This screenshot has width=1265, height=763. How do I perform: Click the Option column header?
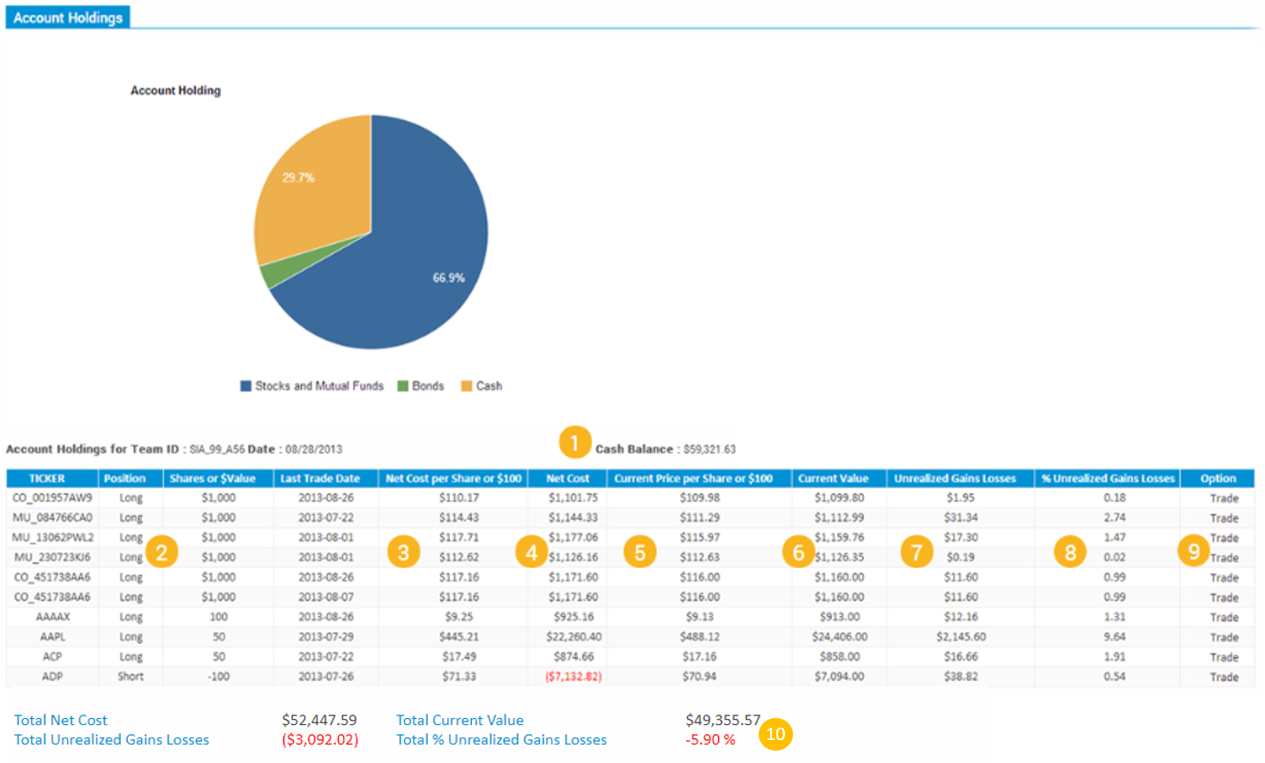(x=1218, y=478)
